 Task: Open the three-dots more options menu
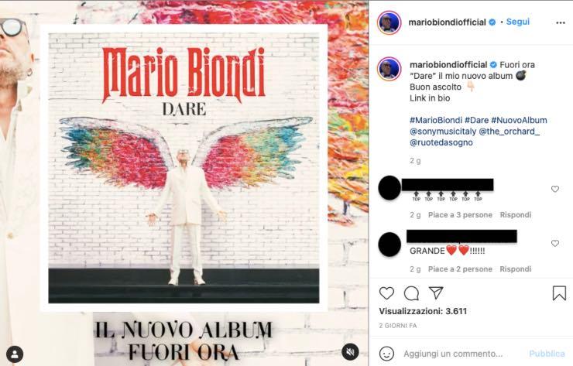tap(560, 22)
